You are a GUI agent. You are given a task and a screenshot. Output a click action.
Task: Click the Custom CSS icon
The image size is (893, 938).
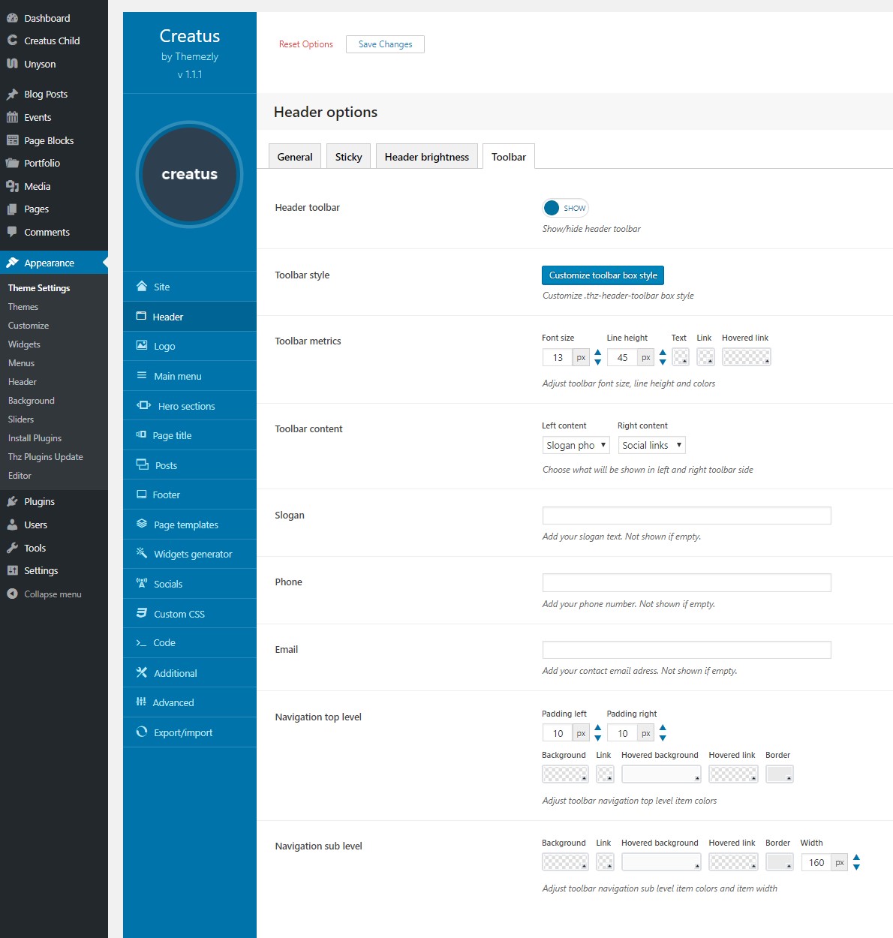[x=142, y=614]
